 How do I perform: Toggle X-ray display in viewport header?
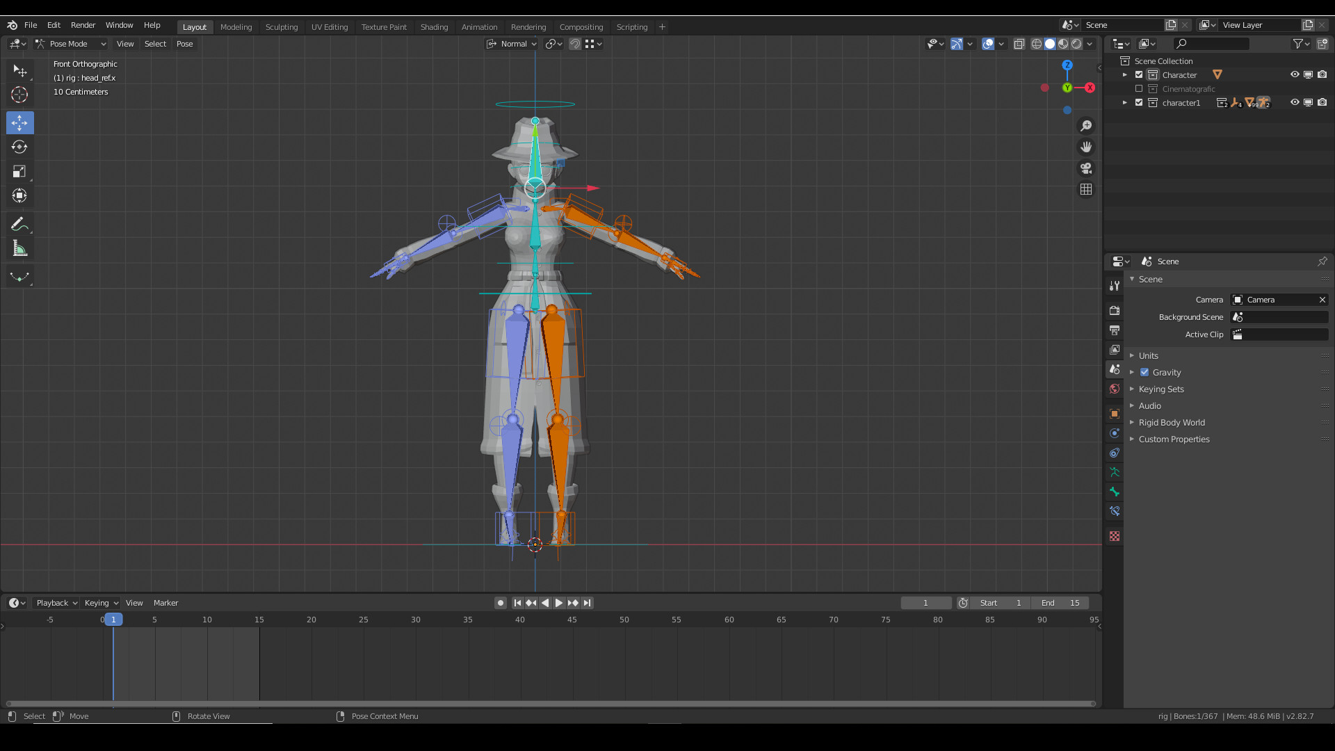(x=1019, y=44)
